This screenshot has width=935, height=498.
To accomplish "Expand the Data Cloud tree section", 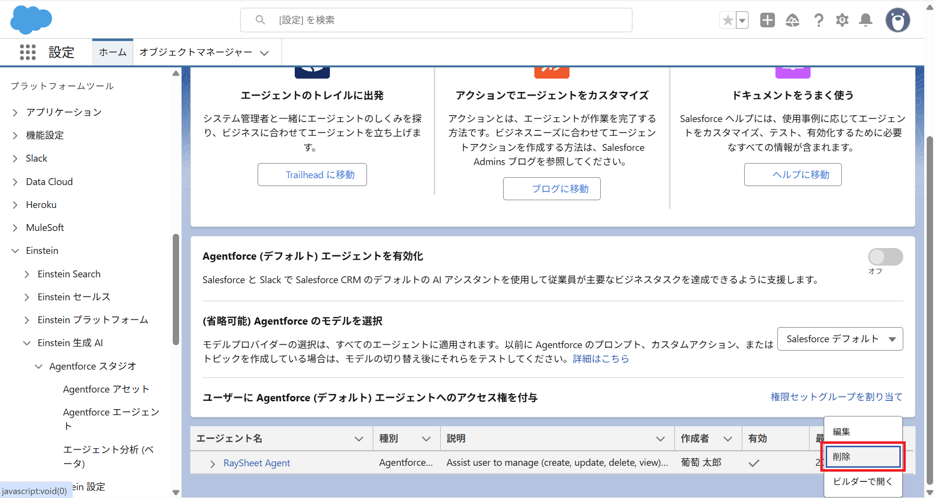I will pyautogui.click(x=15, y=182).
